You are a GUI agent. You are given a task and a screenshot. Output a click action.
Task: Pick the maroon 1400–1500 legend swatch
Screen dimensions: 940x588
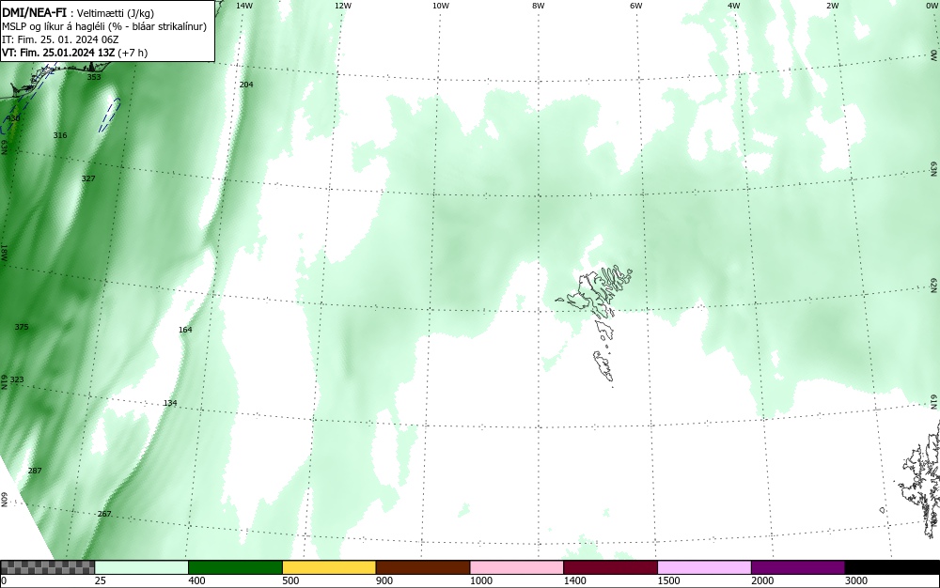[x=610, y=567]
